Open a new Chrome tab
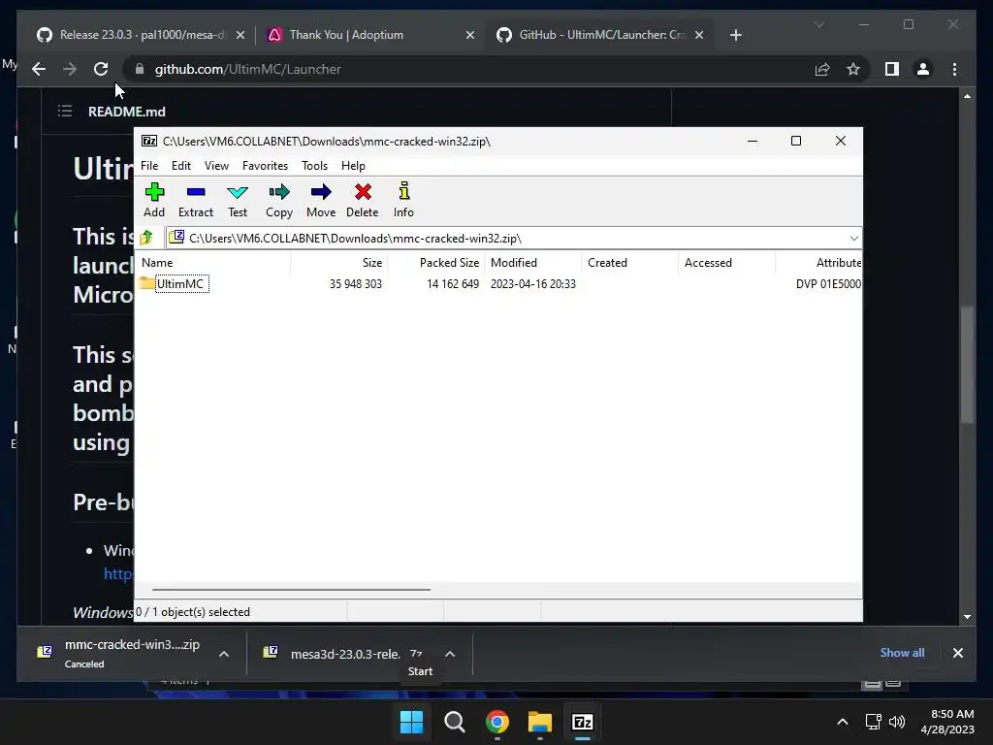The height and width of the screenshot is (745, 993). coord(735,35)
